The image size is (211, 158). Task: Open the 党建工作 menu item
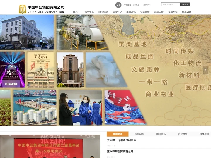point(159,12)
